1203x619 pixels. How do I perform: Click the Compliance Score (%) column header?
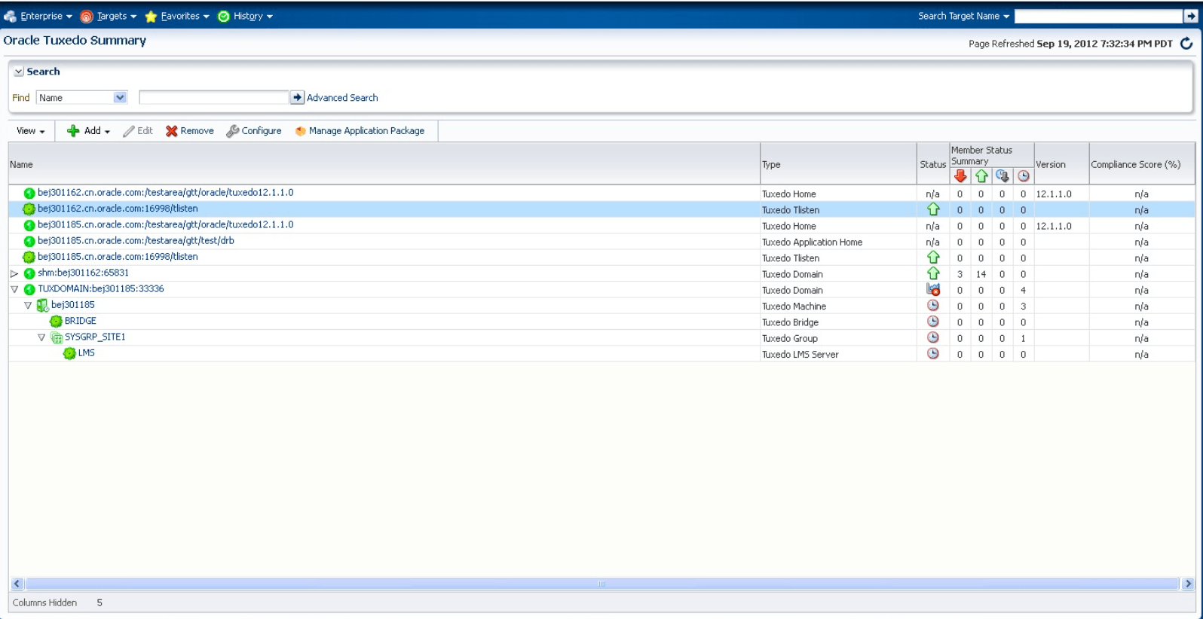point(1142,164)
